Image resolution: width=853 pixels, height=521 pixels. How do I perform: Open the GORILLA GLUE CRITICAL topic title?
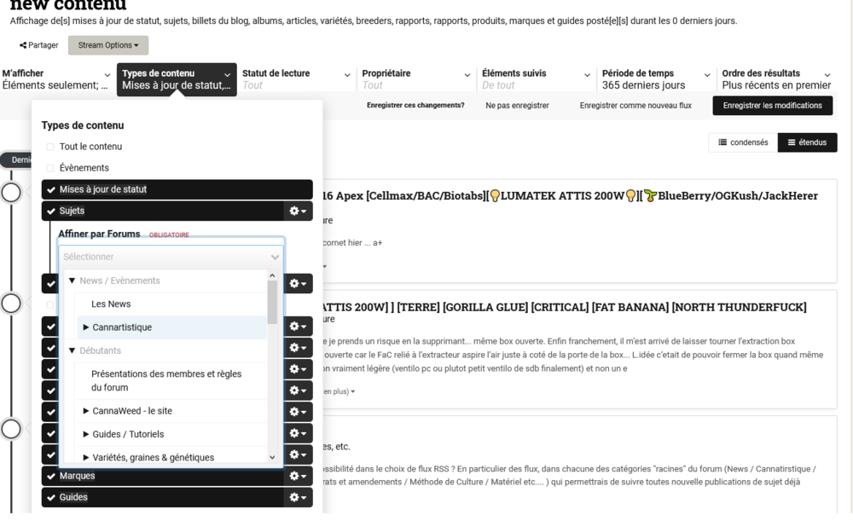point(565,307)
